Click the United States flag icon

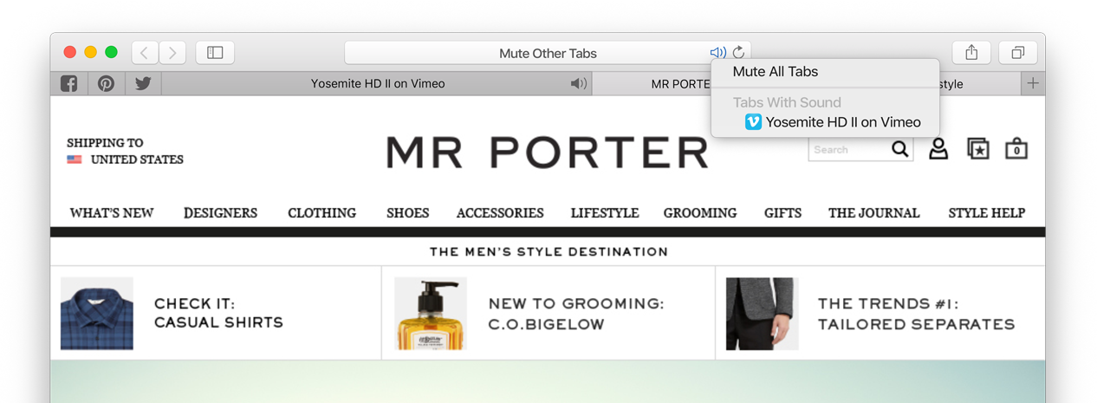pos(75,159)
